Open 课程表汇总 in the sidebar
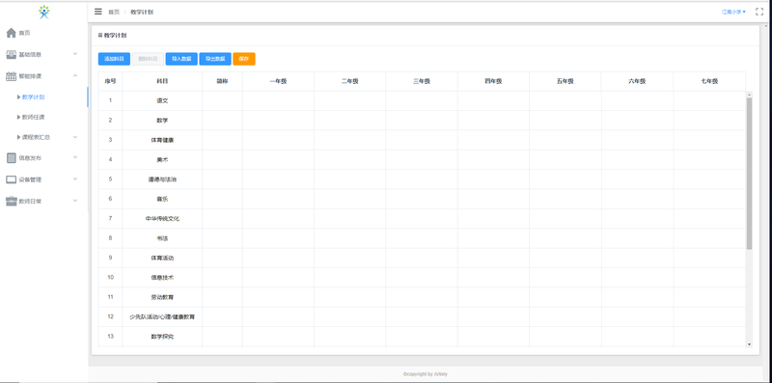The height and width of the screenshot is (383, 772). point(36,137)
